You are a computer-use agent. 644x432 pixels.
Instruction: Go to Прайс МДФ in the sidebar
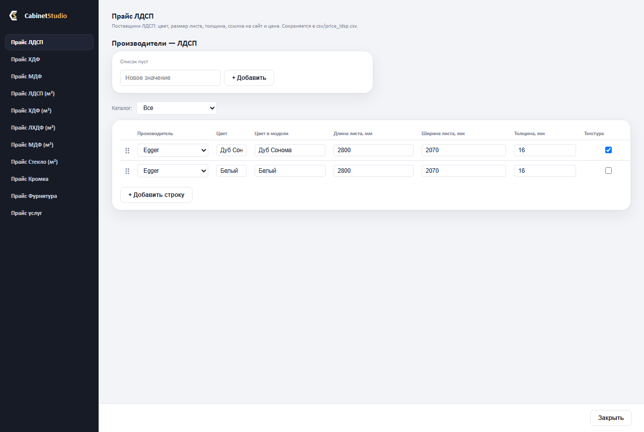click(49, 76)
